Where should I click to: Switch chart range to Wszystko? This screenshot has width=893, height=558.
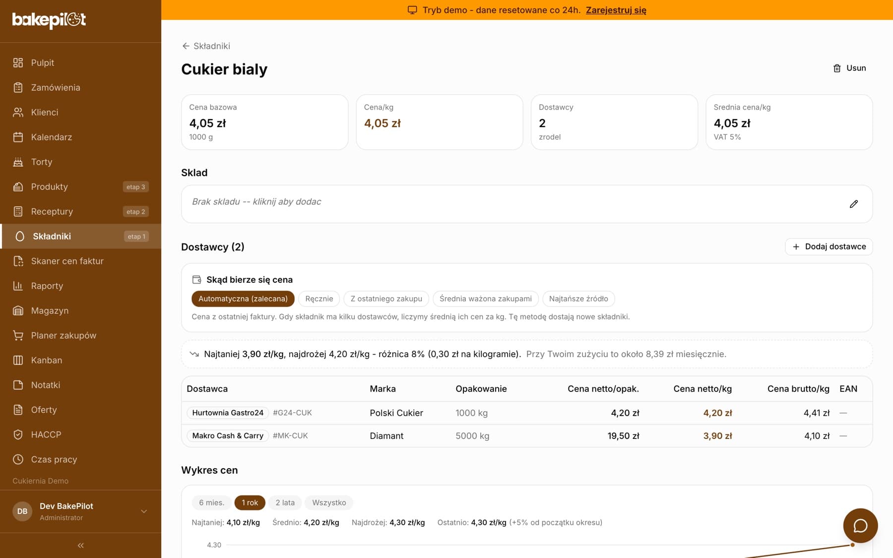[x=329, y=502]
